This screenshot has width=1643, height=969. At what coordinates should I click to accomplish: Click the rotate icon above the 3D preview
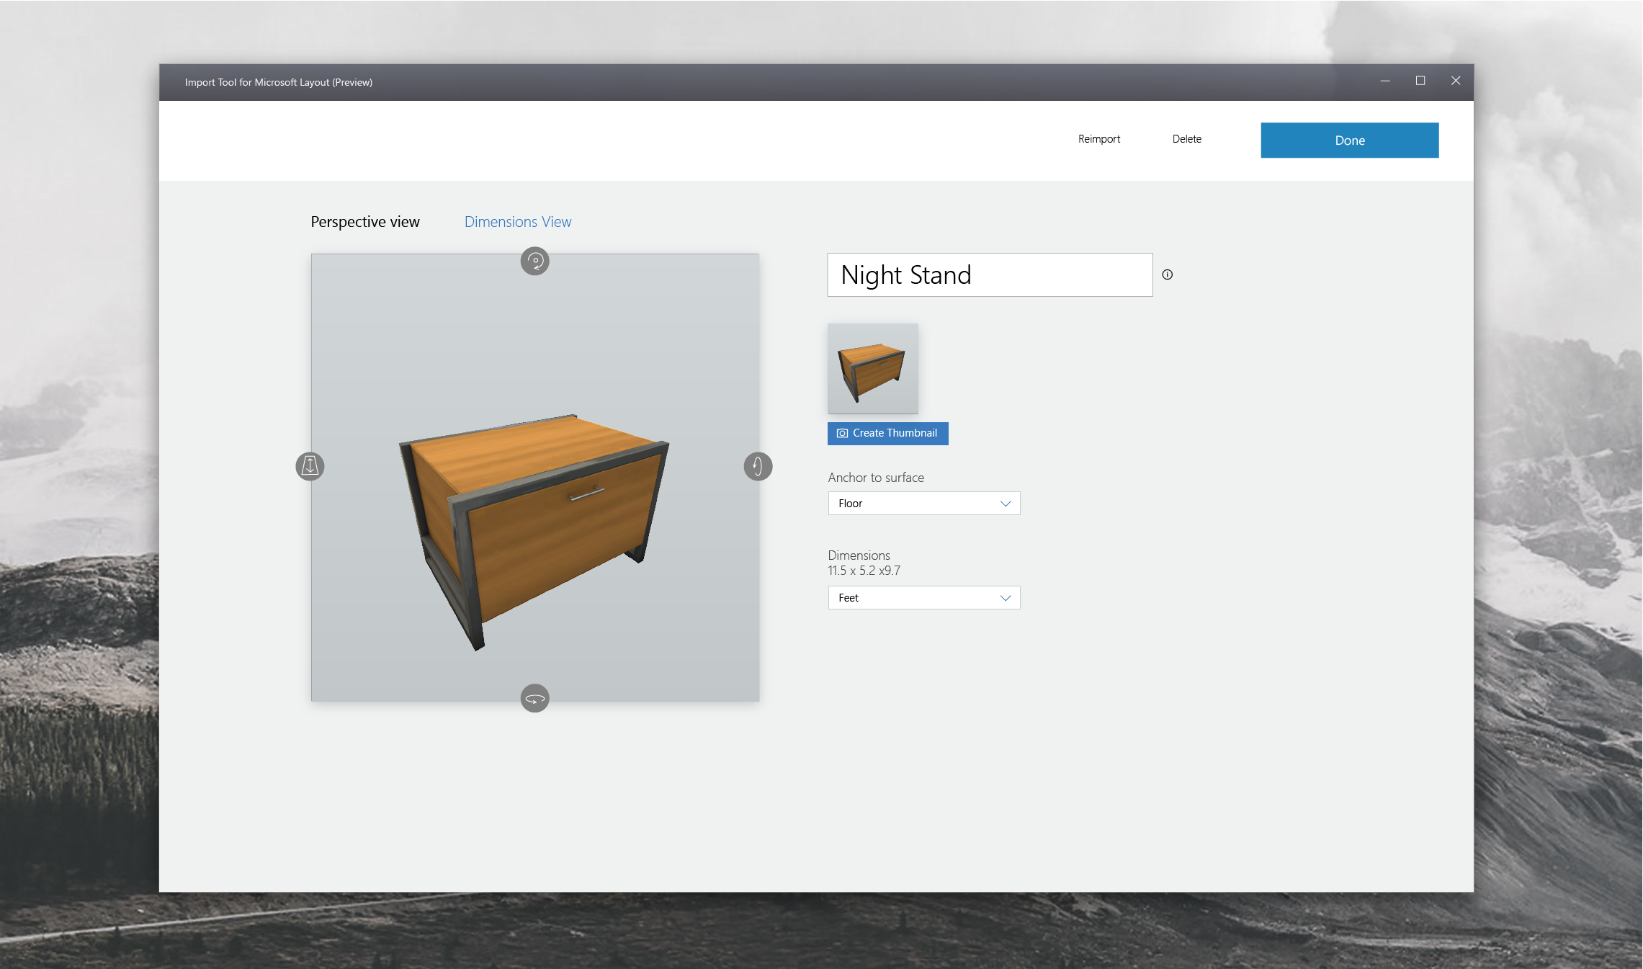(534, 261)
